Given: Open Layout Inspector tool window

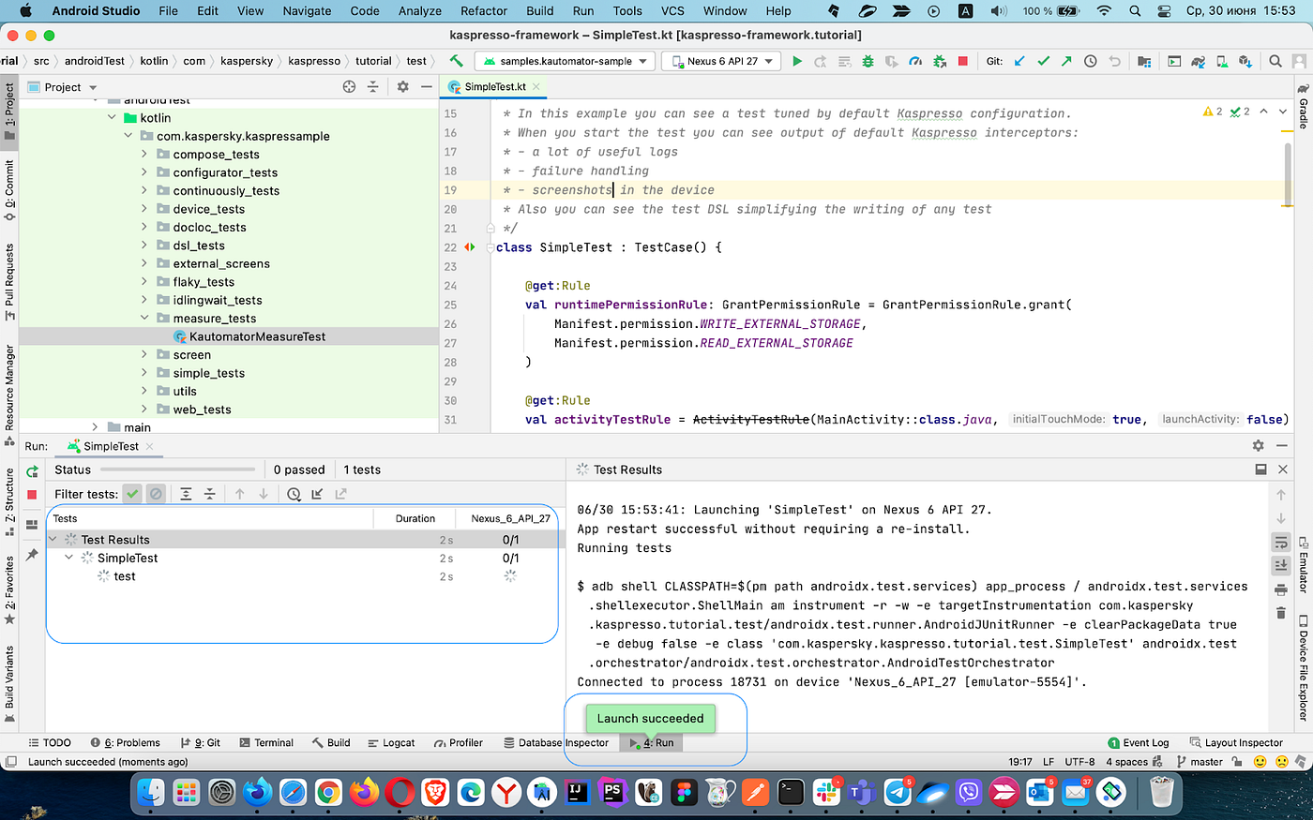Looking at the screenshot, I should pos(1236,743).
